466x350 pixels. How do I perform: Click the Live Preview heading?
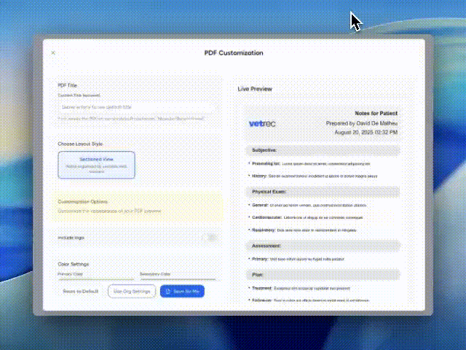tap(255, 89)
